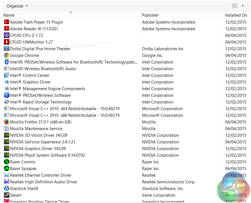Expand the view options dropdown arrow
Image resolution: width=251 pixels, height=203 pixels.
click(243, 6)
